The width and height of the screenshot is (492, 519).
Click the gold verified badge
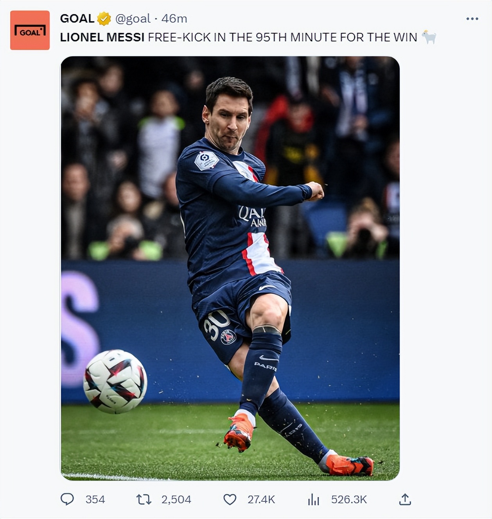pyautogui.click(x=104, y=18)
